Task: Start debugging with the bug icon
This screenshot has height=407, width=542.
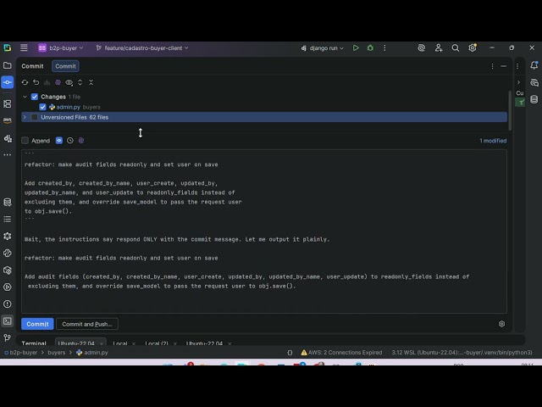Action: coord(370,47)
